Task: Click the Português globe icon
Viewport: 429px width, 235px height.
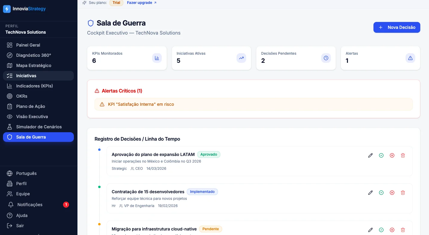Action: [10, 173]
